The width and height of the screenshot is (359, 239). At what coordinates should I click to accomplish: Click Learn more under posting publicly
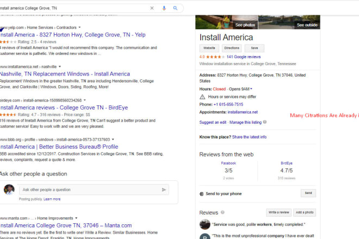point(52,199)
